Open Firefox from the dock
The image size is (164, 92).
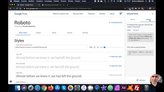click(51, 88)
